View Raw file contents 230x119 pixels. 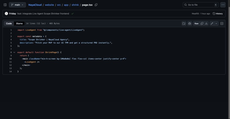click(196, 24)
